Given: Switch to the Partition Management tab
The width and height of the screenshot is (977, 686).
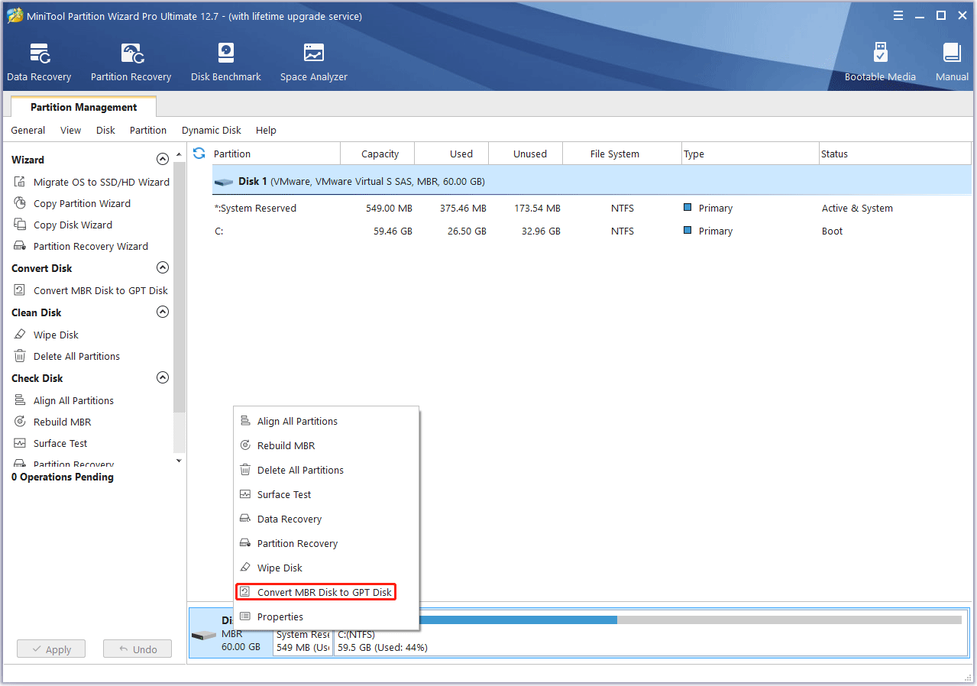Looking at the screenshot, I should [84, 108].
